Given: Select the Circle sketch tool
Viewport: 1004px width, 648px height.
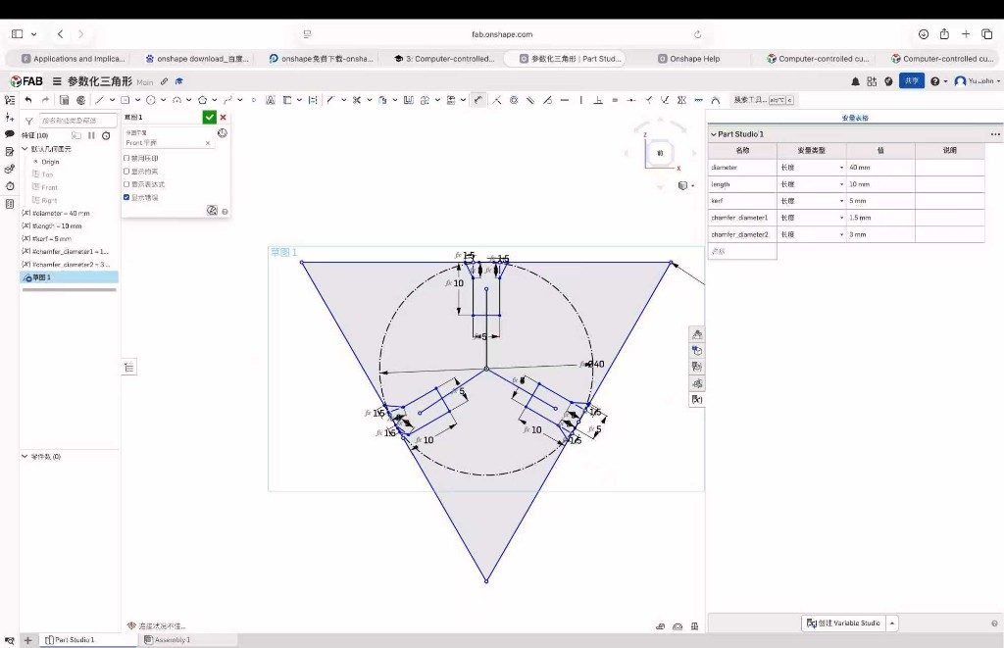Looking at the screenshot, I should point(151,100).
